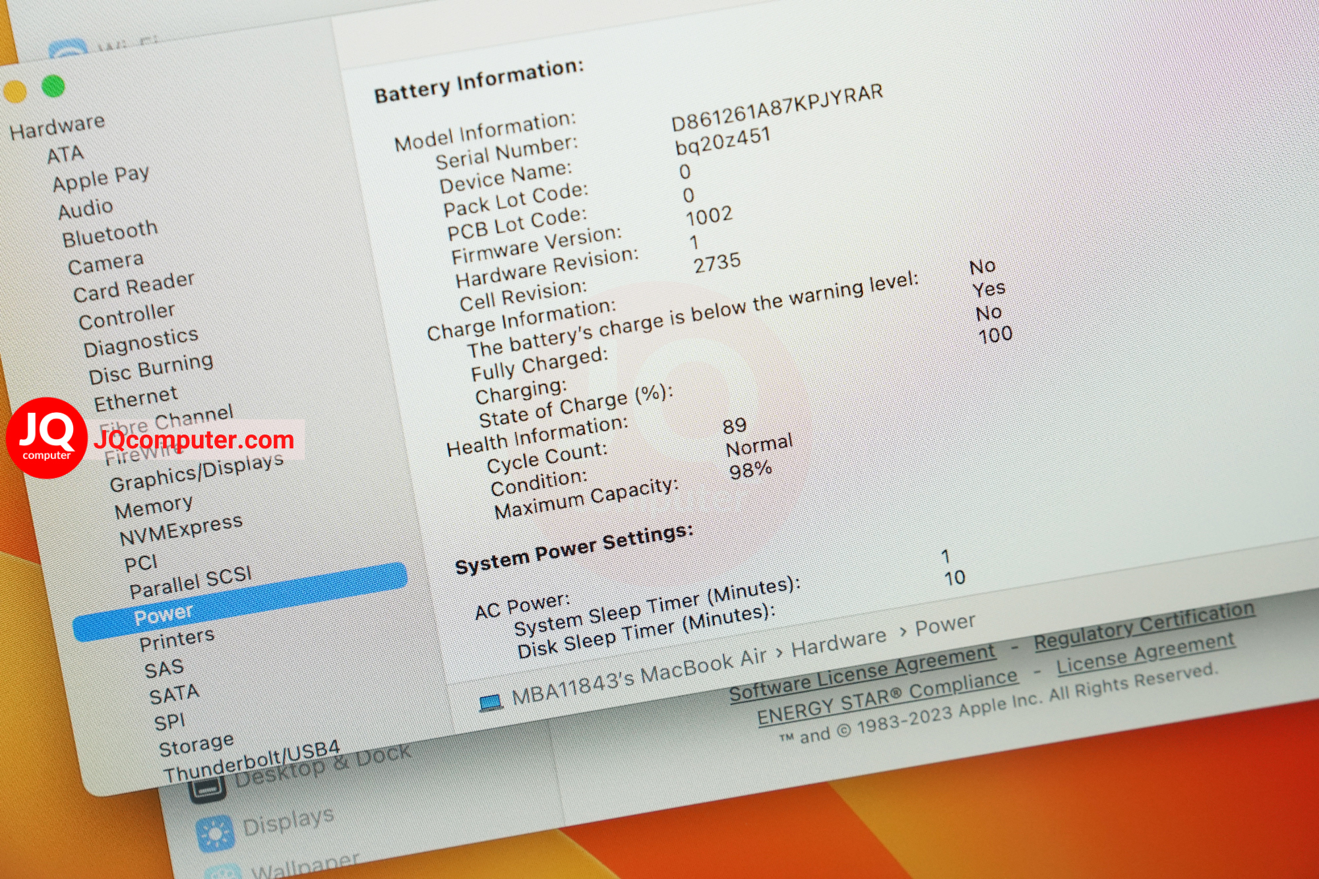
Task: Click the Health Information label
Action: [537, 437]
